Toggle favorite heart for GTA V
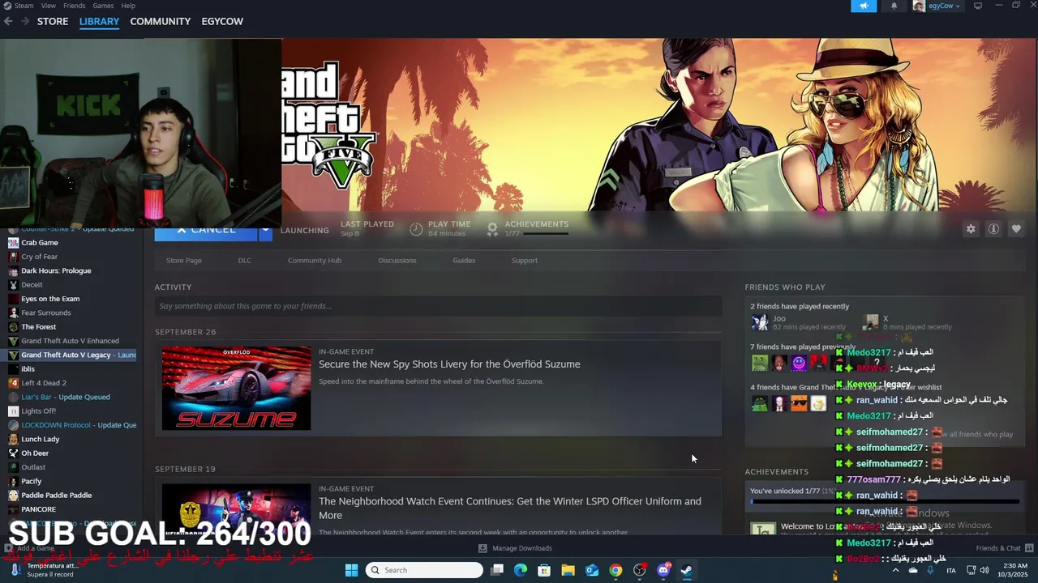This screenshot has height=583, width=1038. 1015,229
